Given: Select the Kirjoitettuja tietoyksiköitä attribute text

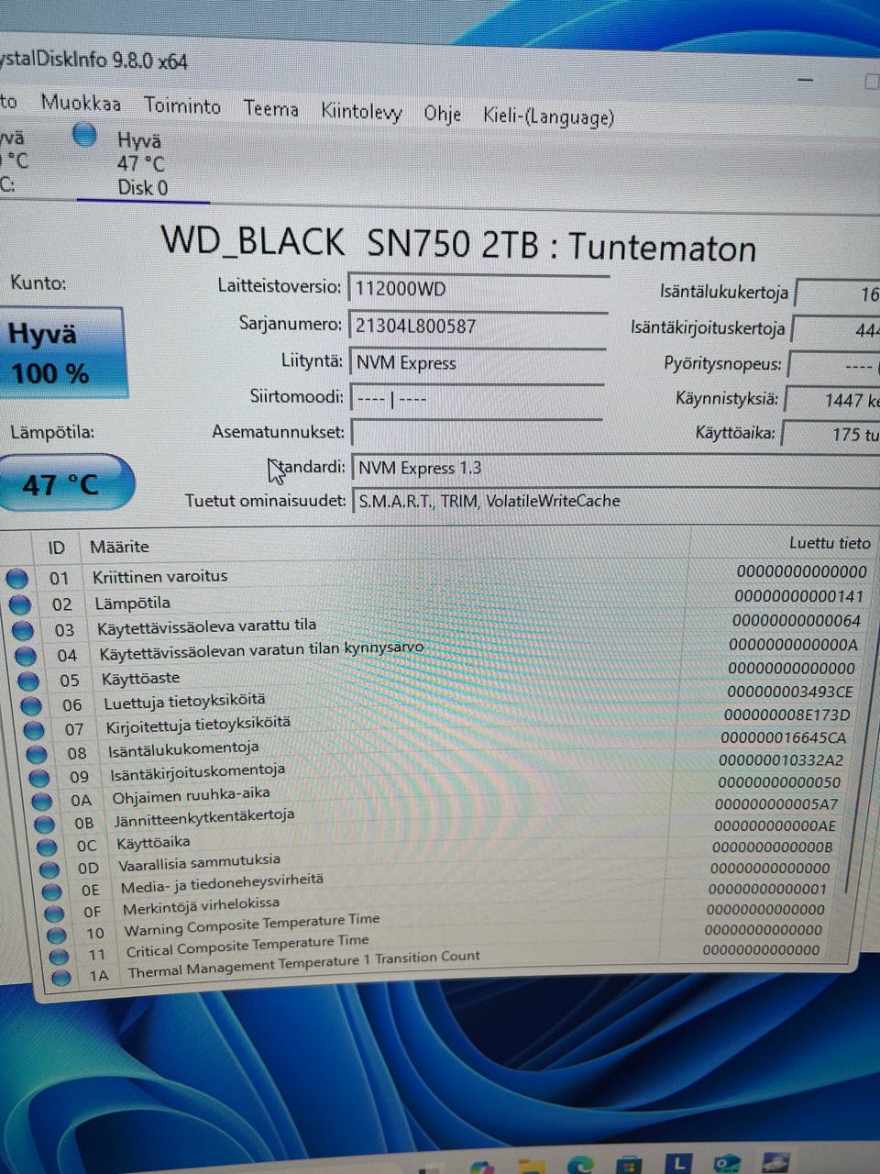Looking at the screenshot, I should (x=198, y=725).
